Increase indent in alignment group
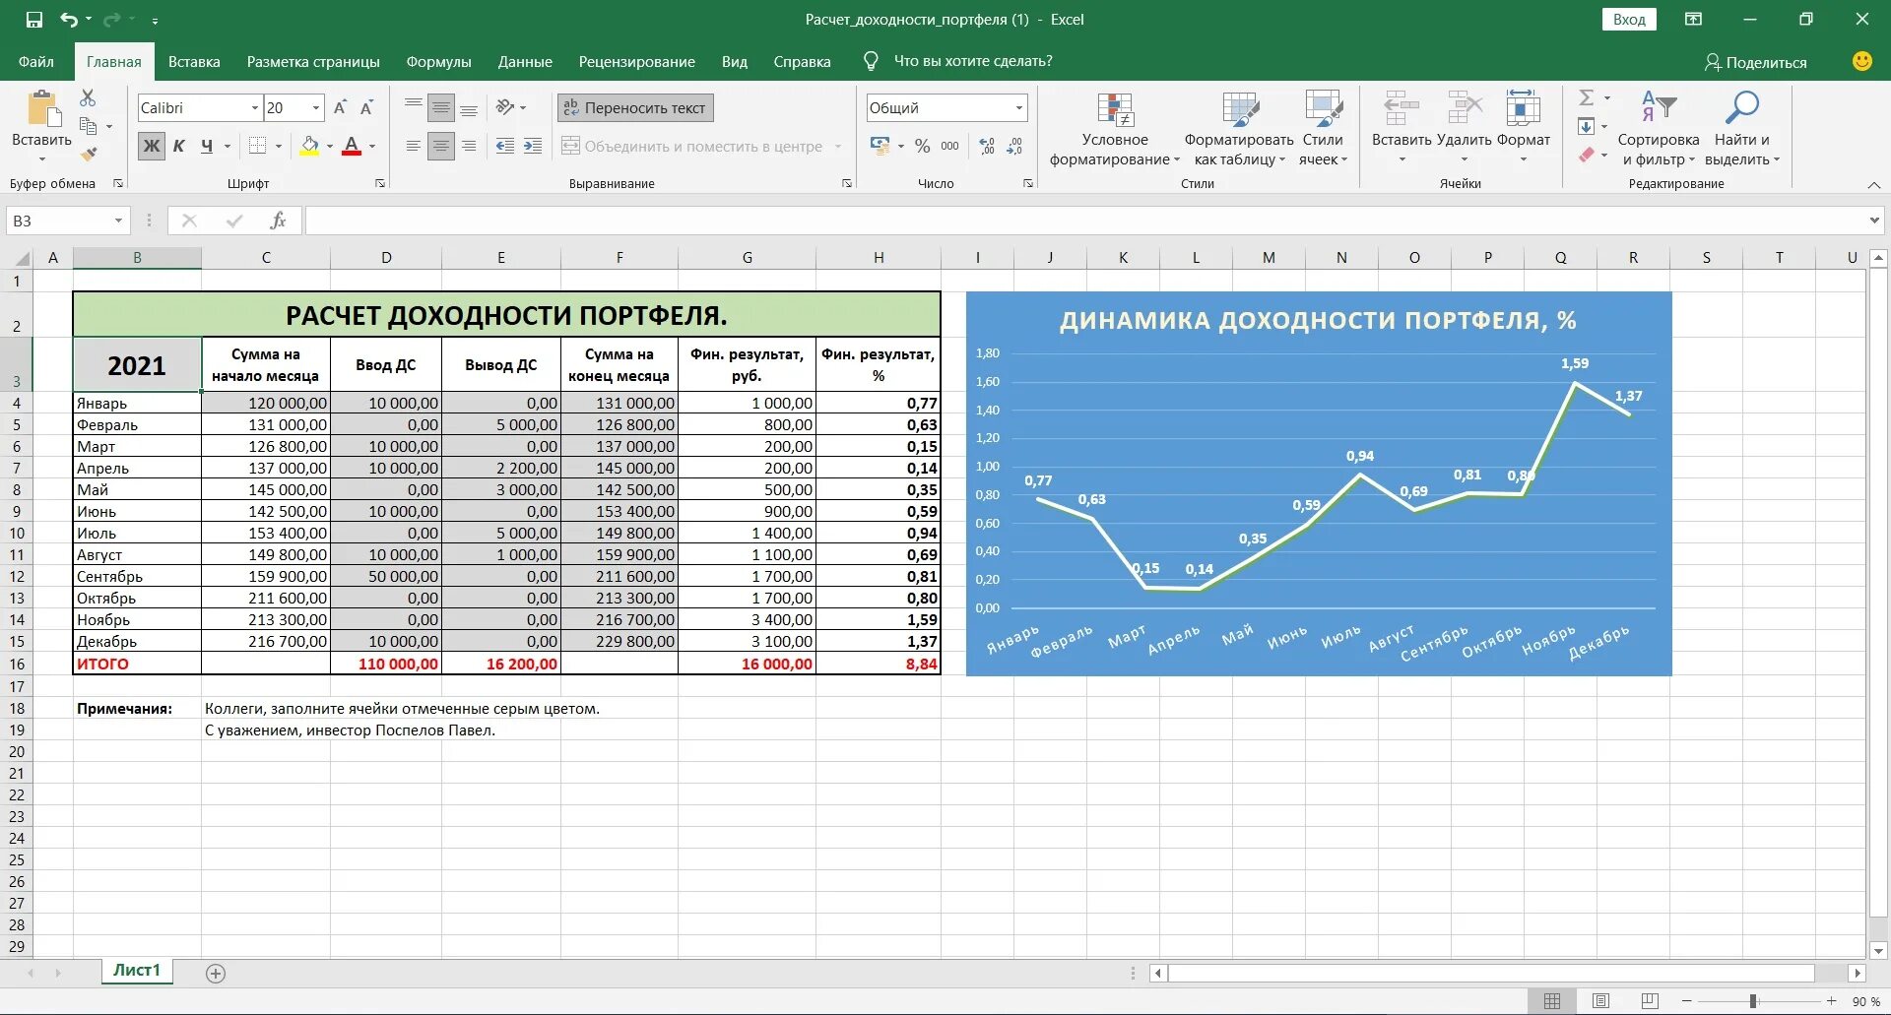The height and width of the screenshot is (1015, 1891). point(533,146)
